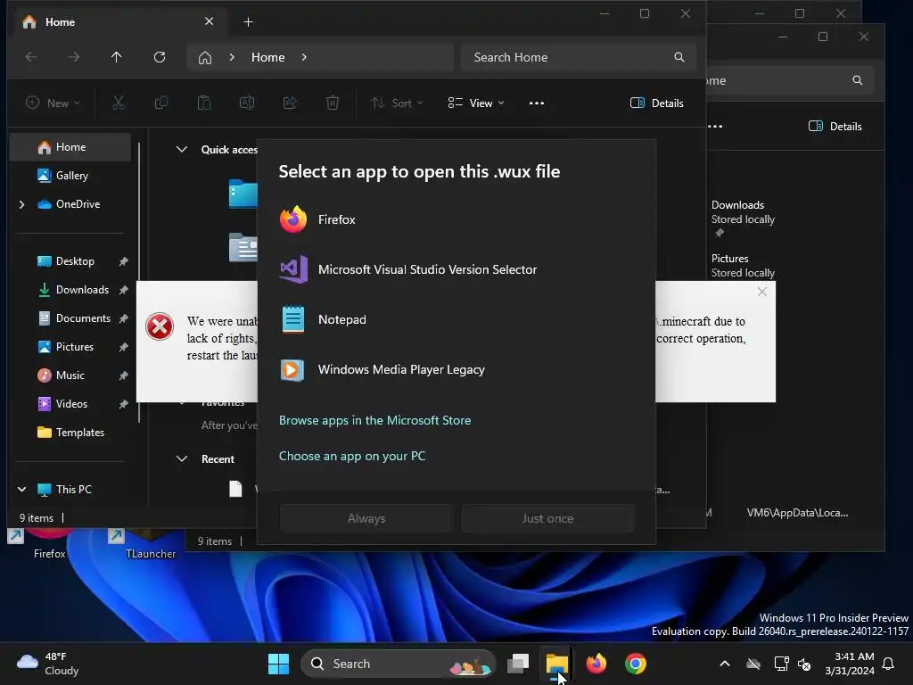The width and height of the screenshot is (913, 685).
Task: Click the search icon in back window
Action: pyautogui.click(x=858, y=80)
